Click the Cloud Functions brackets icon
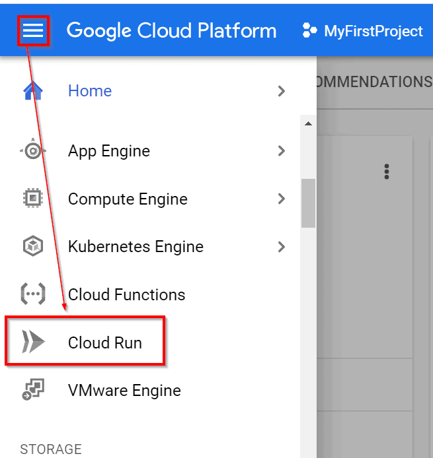Screen dimensions: 433x458 tap(32, 294)
